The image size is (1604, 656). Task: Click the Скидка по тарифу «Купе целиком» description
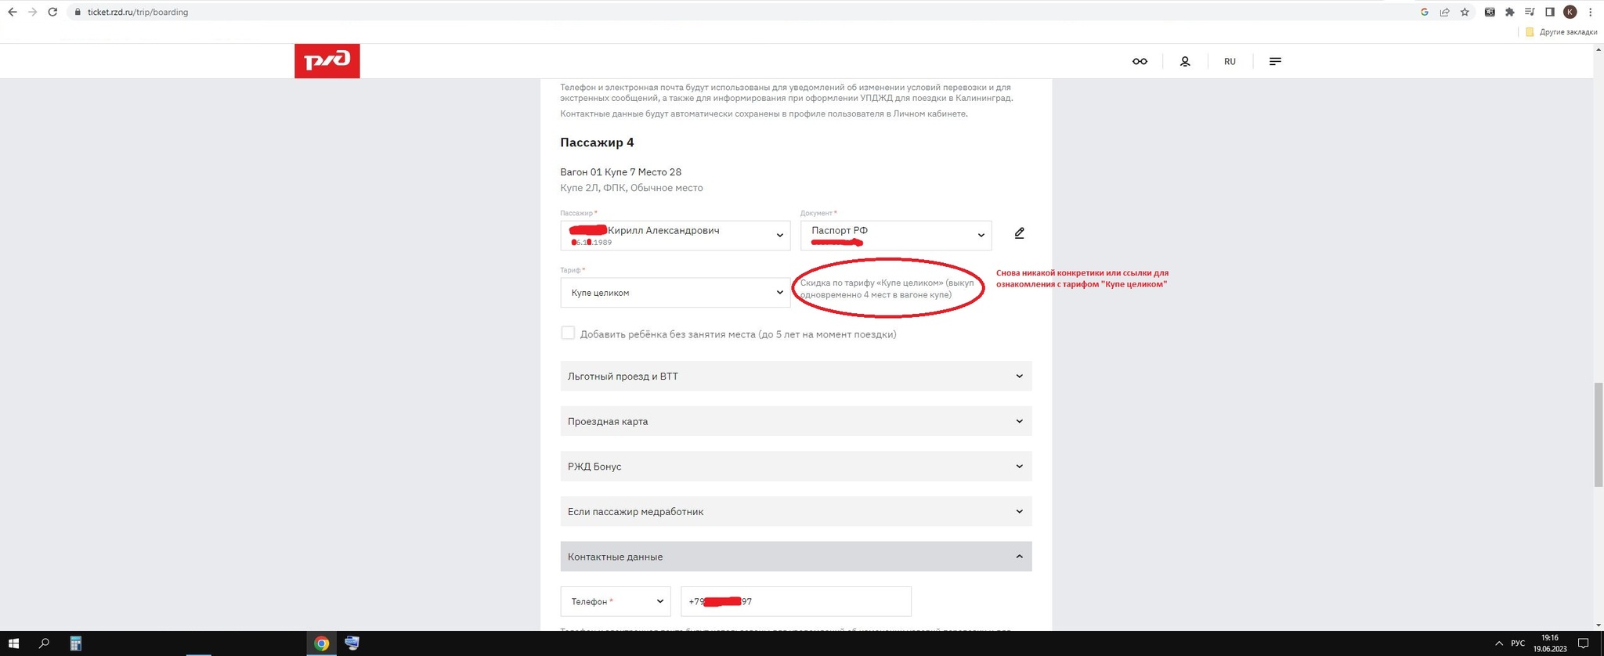tap(887, 288)
